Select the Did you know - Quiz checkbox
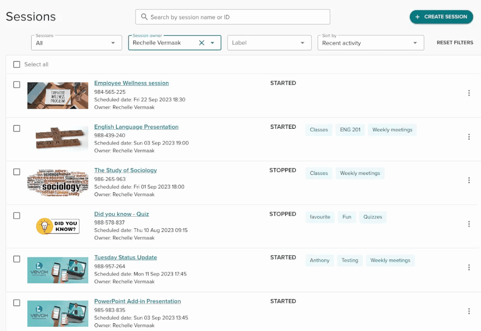 17,216
